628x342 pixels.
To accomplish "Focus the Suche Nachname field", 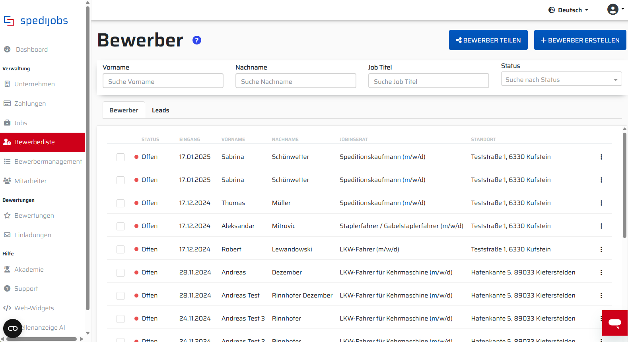I will pos(296,81).
